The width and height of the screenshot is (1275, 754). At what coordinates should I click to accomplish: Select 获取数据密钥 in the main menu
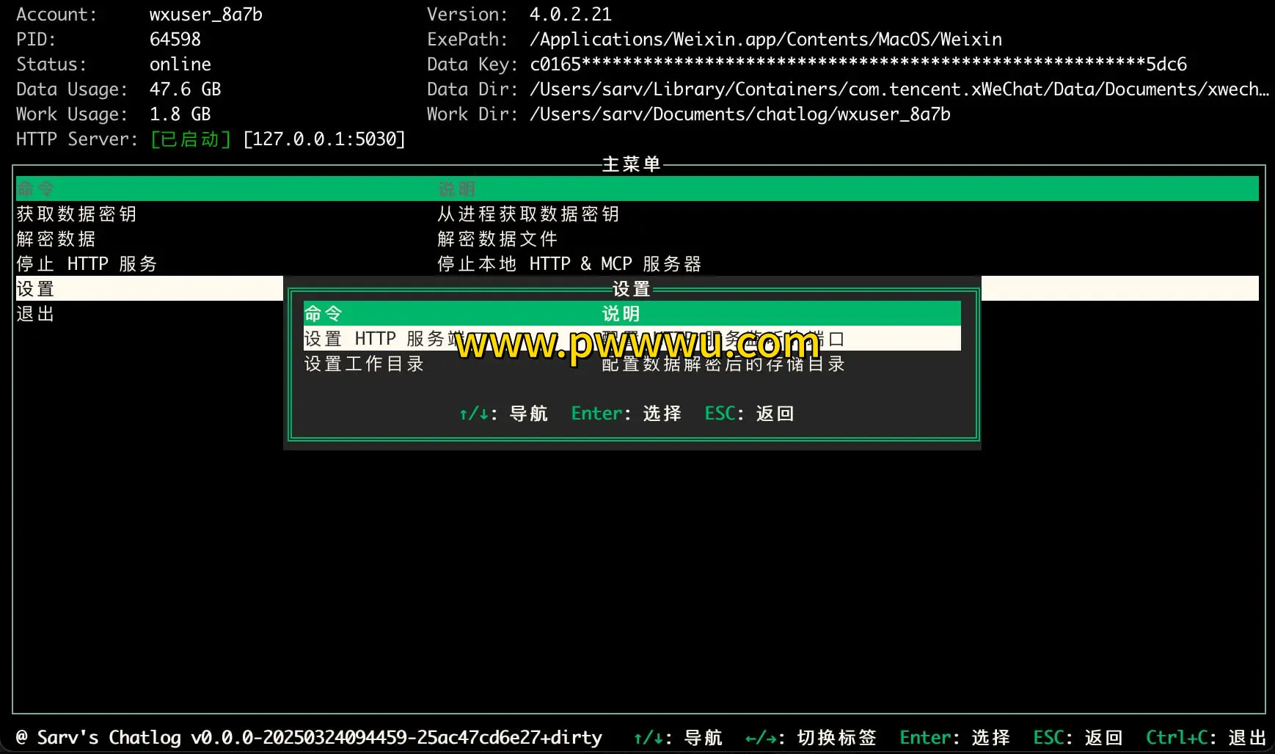pyautogui.click(x=76, y=213)
